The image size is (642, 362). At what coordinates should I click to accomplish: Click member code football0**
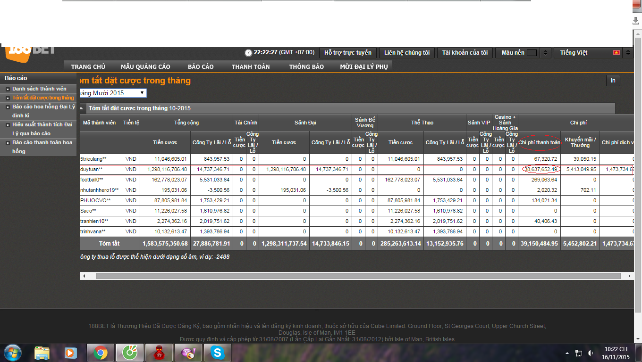coord(92,180)
